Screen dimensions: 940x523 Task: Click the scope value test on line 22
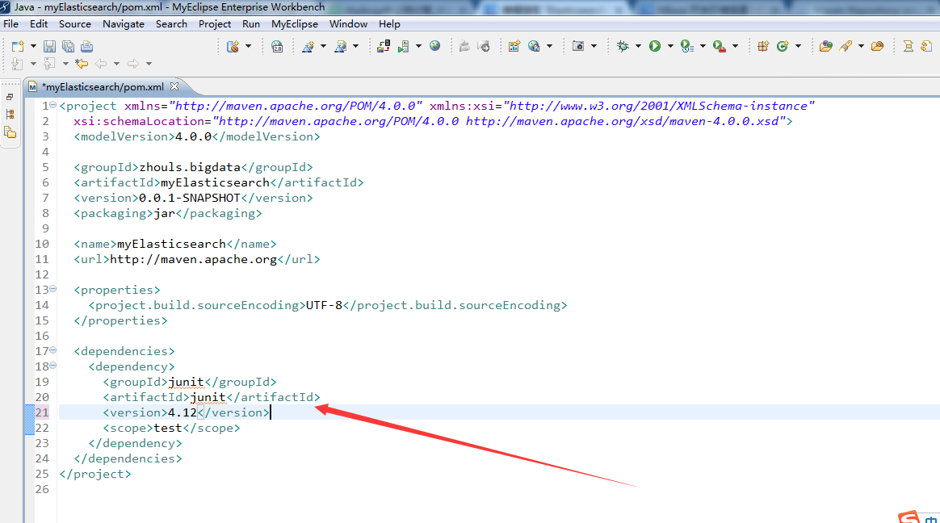168,428
